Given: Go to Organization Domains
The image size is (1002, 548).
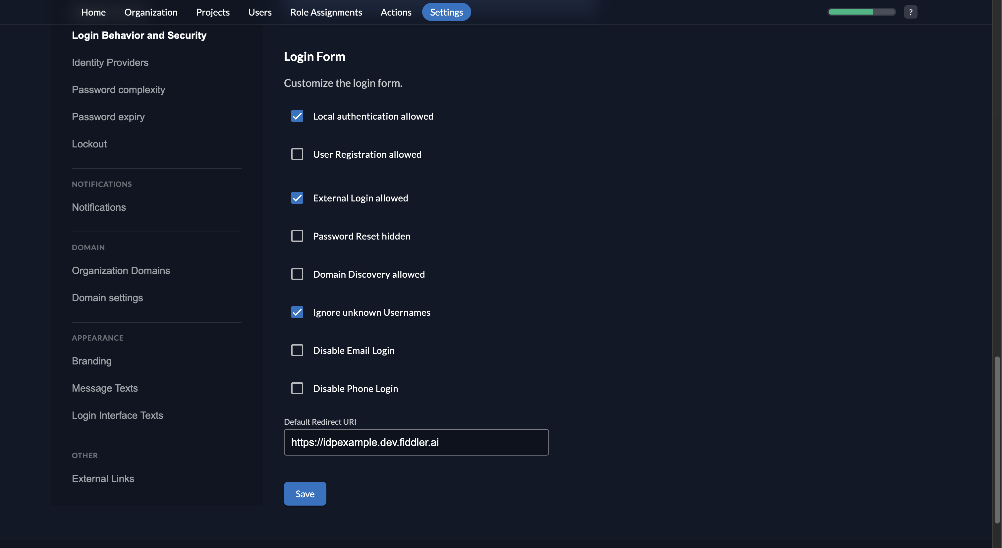Looking at the screenshot, I should pyautogui.click(x=121, y=270).
